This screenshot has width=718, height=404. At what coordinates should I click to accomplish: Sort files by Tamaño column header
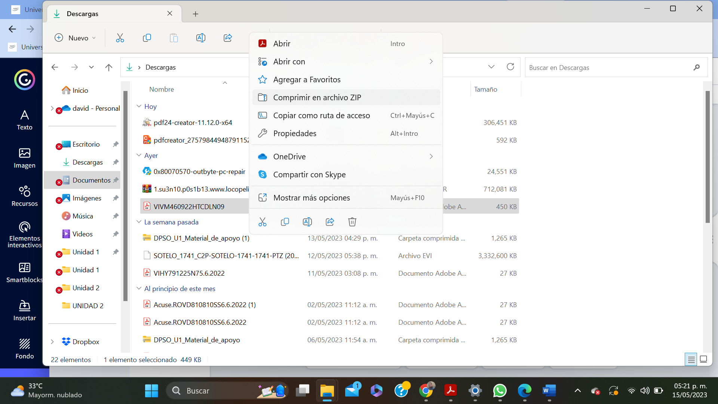coord(485,89)
